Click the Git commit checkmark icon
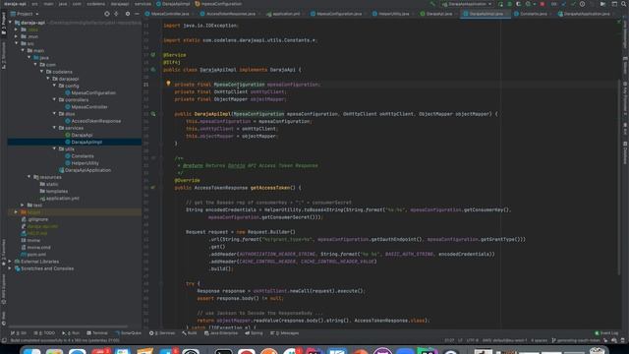The width and height of the screenshot is (629, 354). [x=573, y=4]
